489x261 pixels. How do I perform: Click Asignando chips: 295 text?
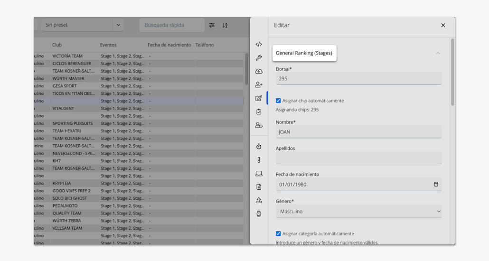pyautogui.click(x=297, y=110)
